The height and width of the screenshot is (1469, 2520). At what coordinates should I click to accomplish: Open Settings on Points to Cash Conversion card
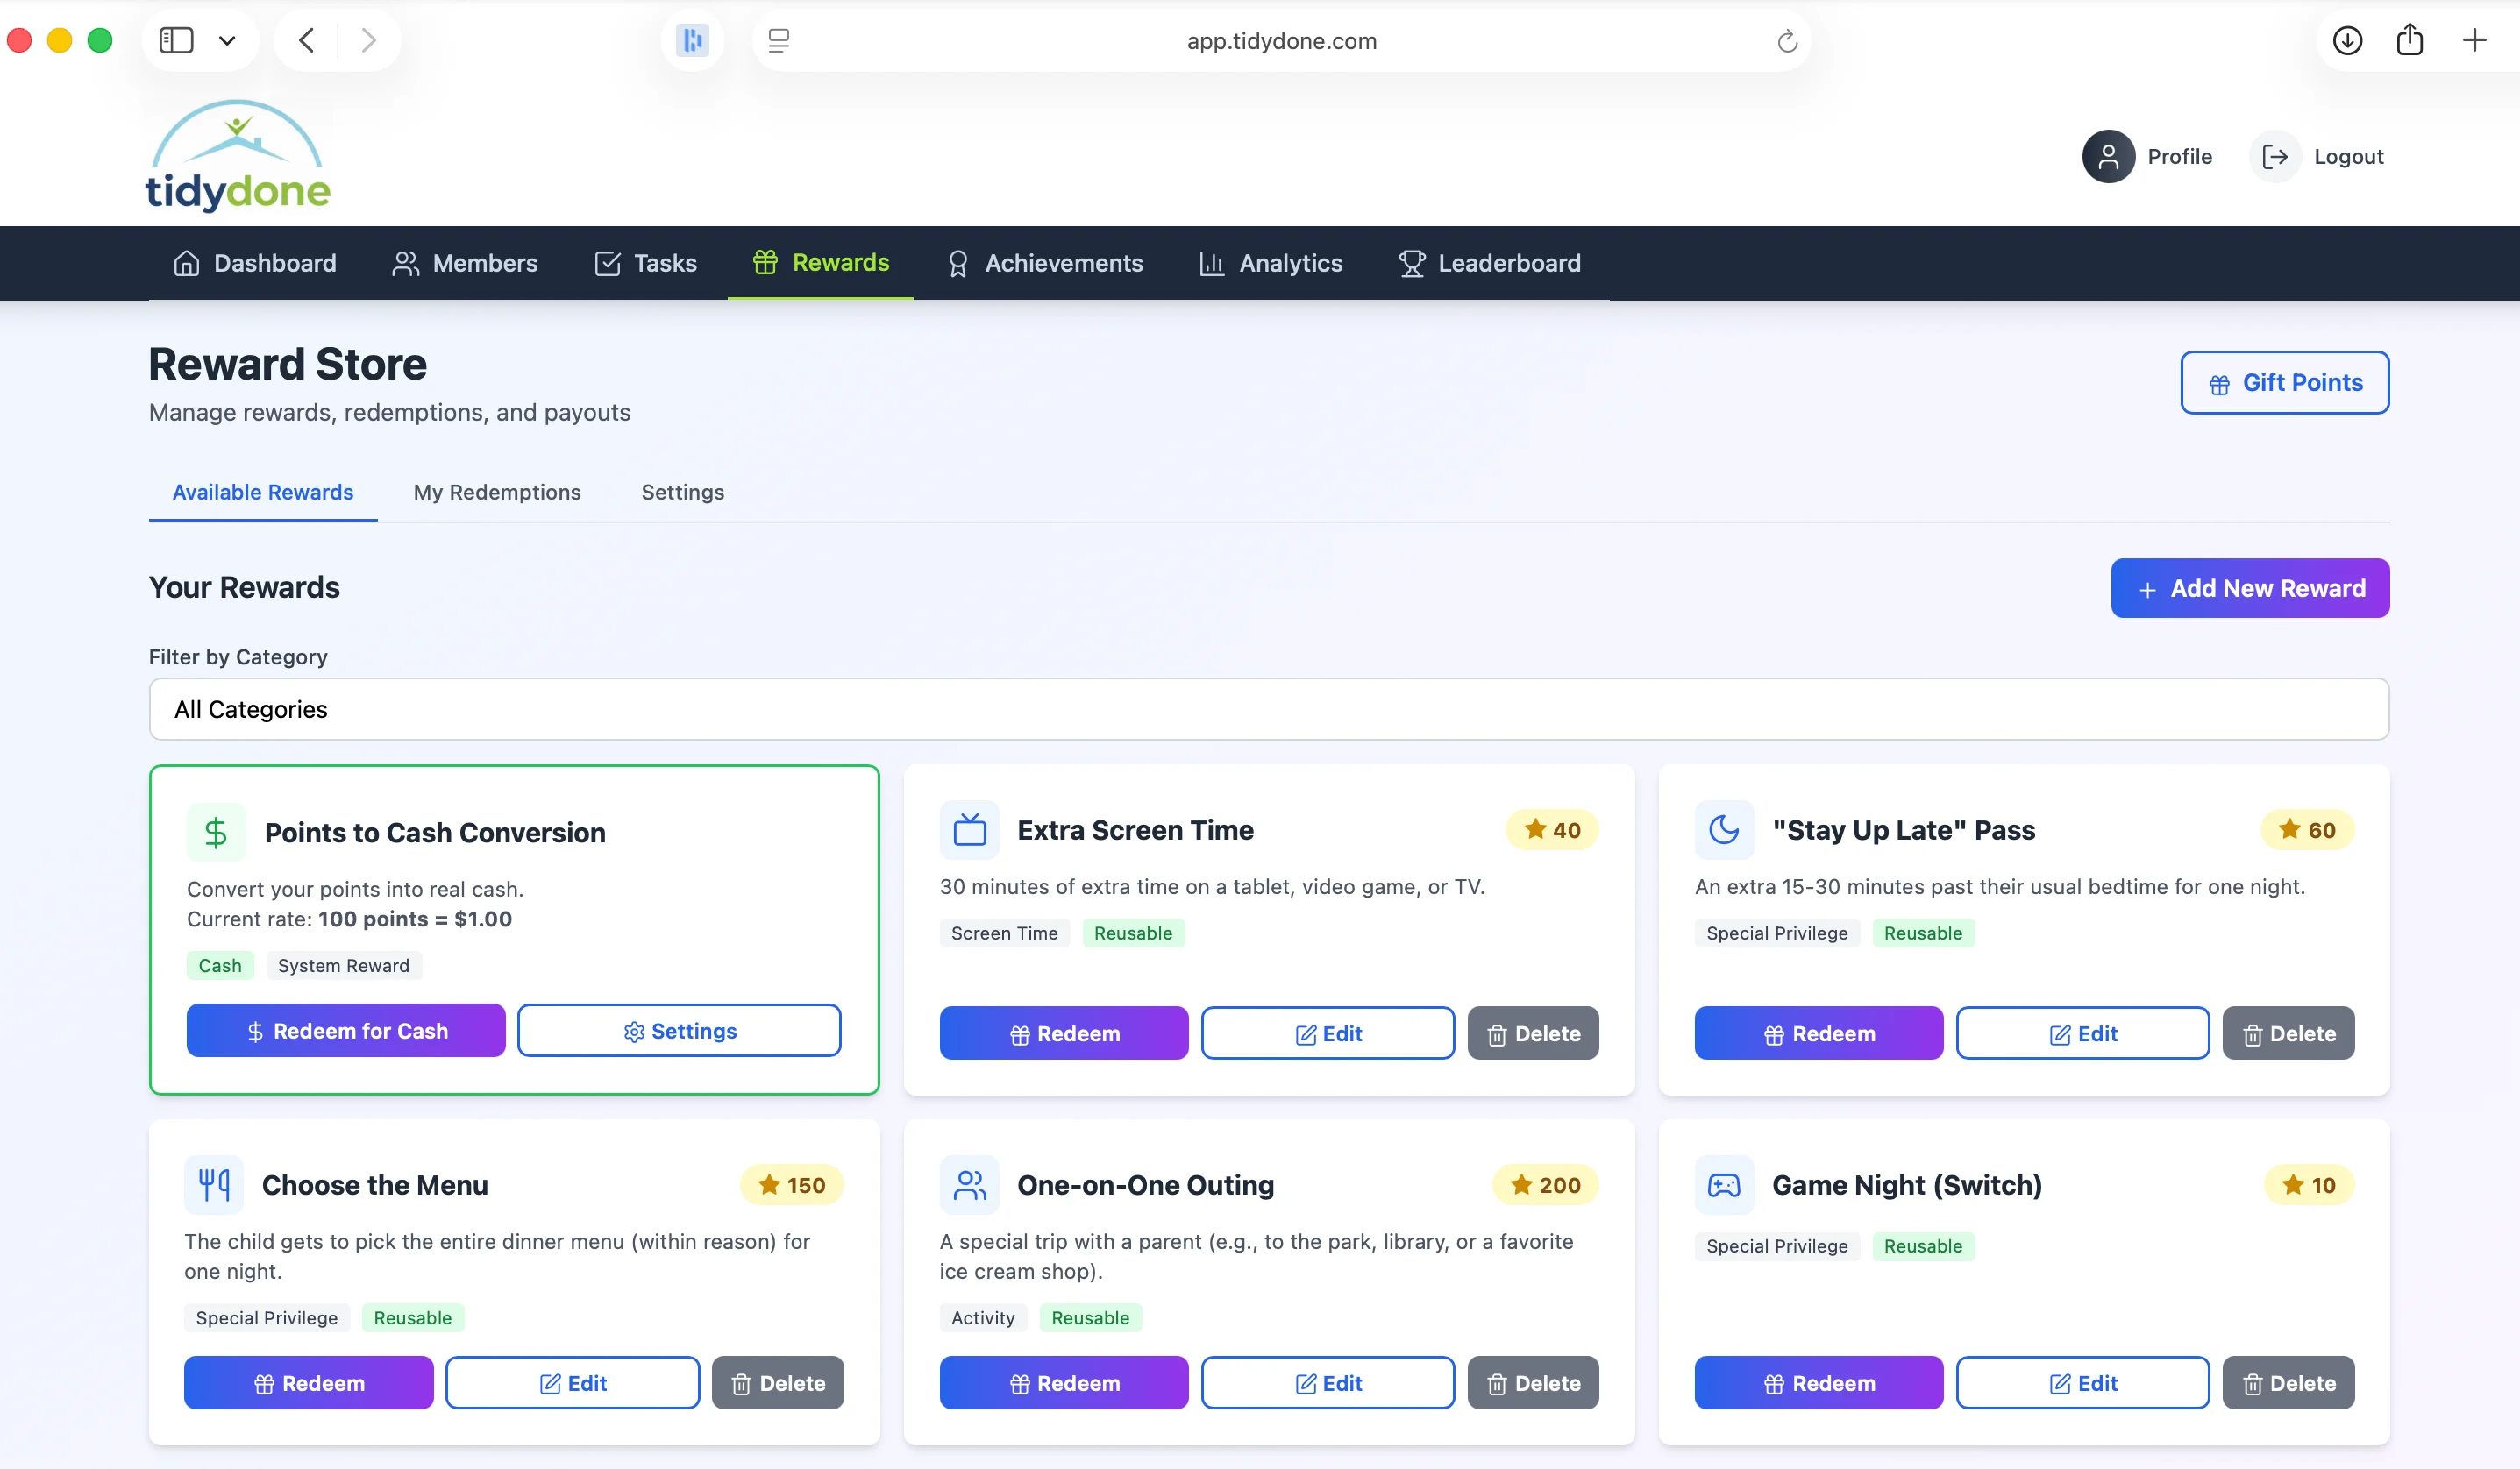click(x=679, y=1032)
